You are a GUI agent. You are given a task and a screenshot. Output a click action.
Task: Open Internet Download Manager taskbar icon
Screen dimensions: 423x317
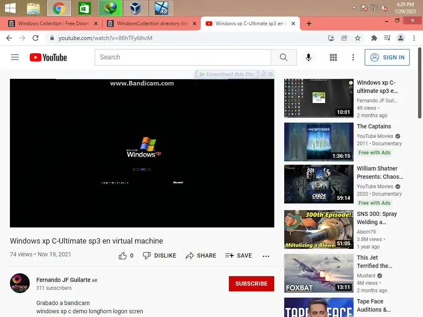coord(110,8)
